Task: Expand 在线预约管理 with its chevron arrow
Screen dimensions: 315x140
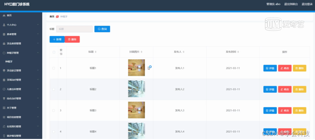Action: [38, 126]
